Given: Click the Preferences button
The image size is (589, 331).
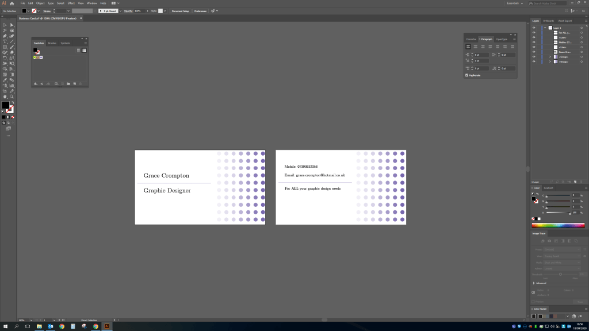Looking at the screenshot, I should tap(200, 11).
